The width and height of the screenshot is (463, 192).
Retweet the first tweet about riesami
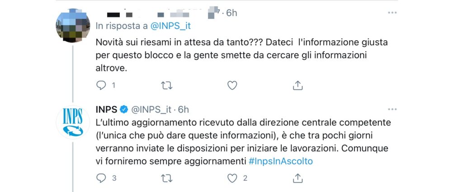pyautogui.click(x=167, y=85)
